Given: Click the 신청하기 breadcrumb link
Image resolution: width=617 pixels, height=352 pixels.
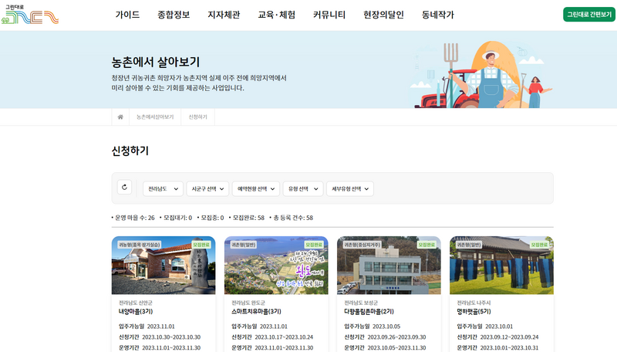Looking at the screenshot, I should tap(198, 117).
